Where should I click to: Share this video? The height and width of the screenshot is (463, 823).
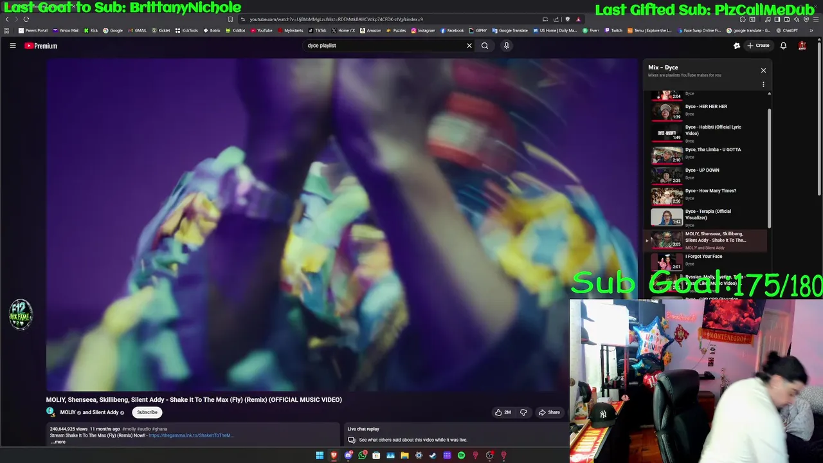tap(549, 412)
